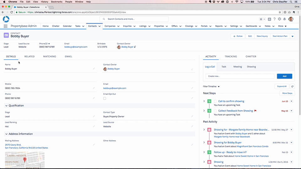Open the Notifications bell icon

[x=284, y=19]
